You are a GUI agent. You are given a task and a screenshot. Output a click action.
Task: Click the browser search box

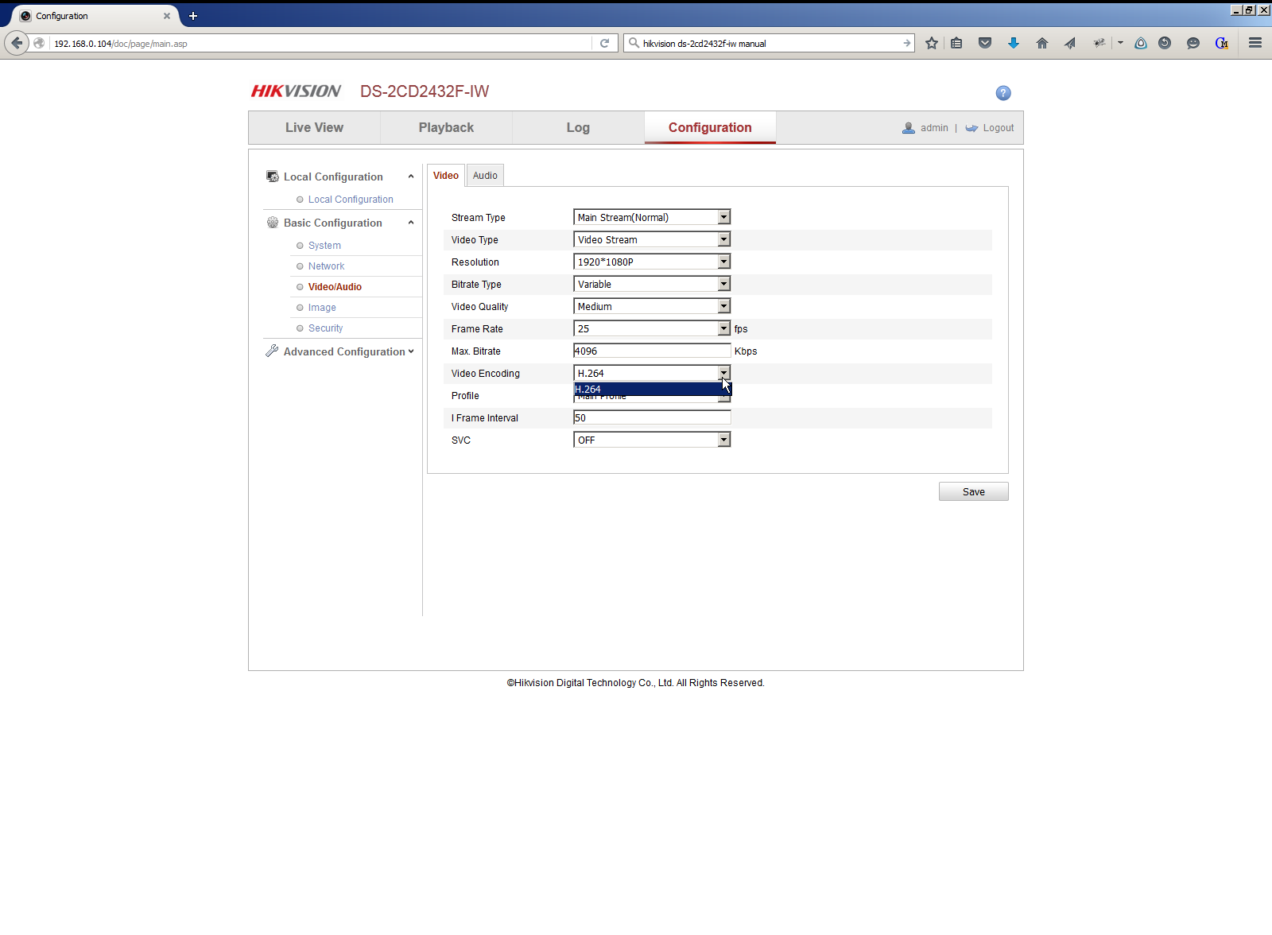pyautogui.click(x=770, y=43)
